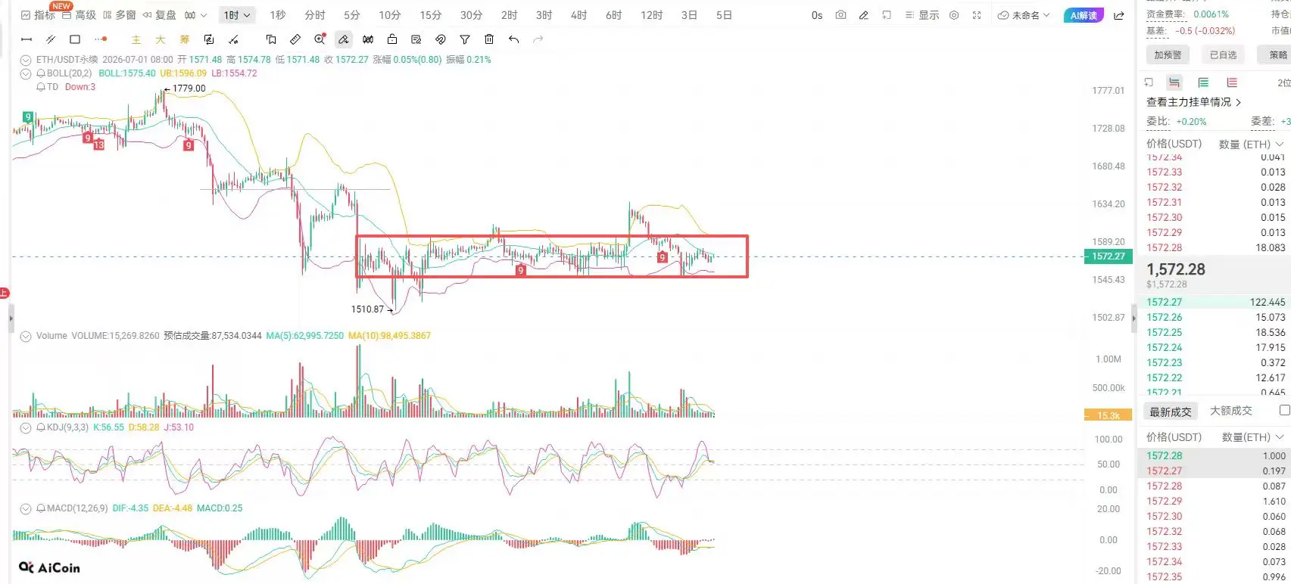Image resolution: width=1291 pixels, height=584 pixels.
Task: Select the rectangle drawing tool
Action: 75,39
